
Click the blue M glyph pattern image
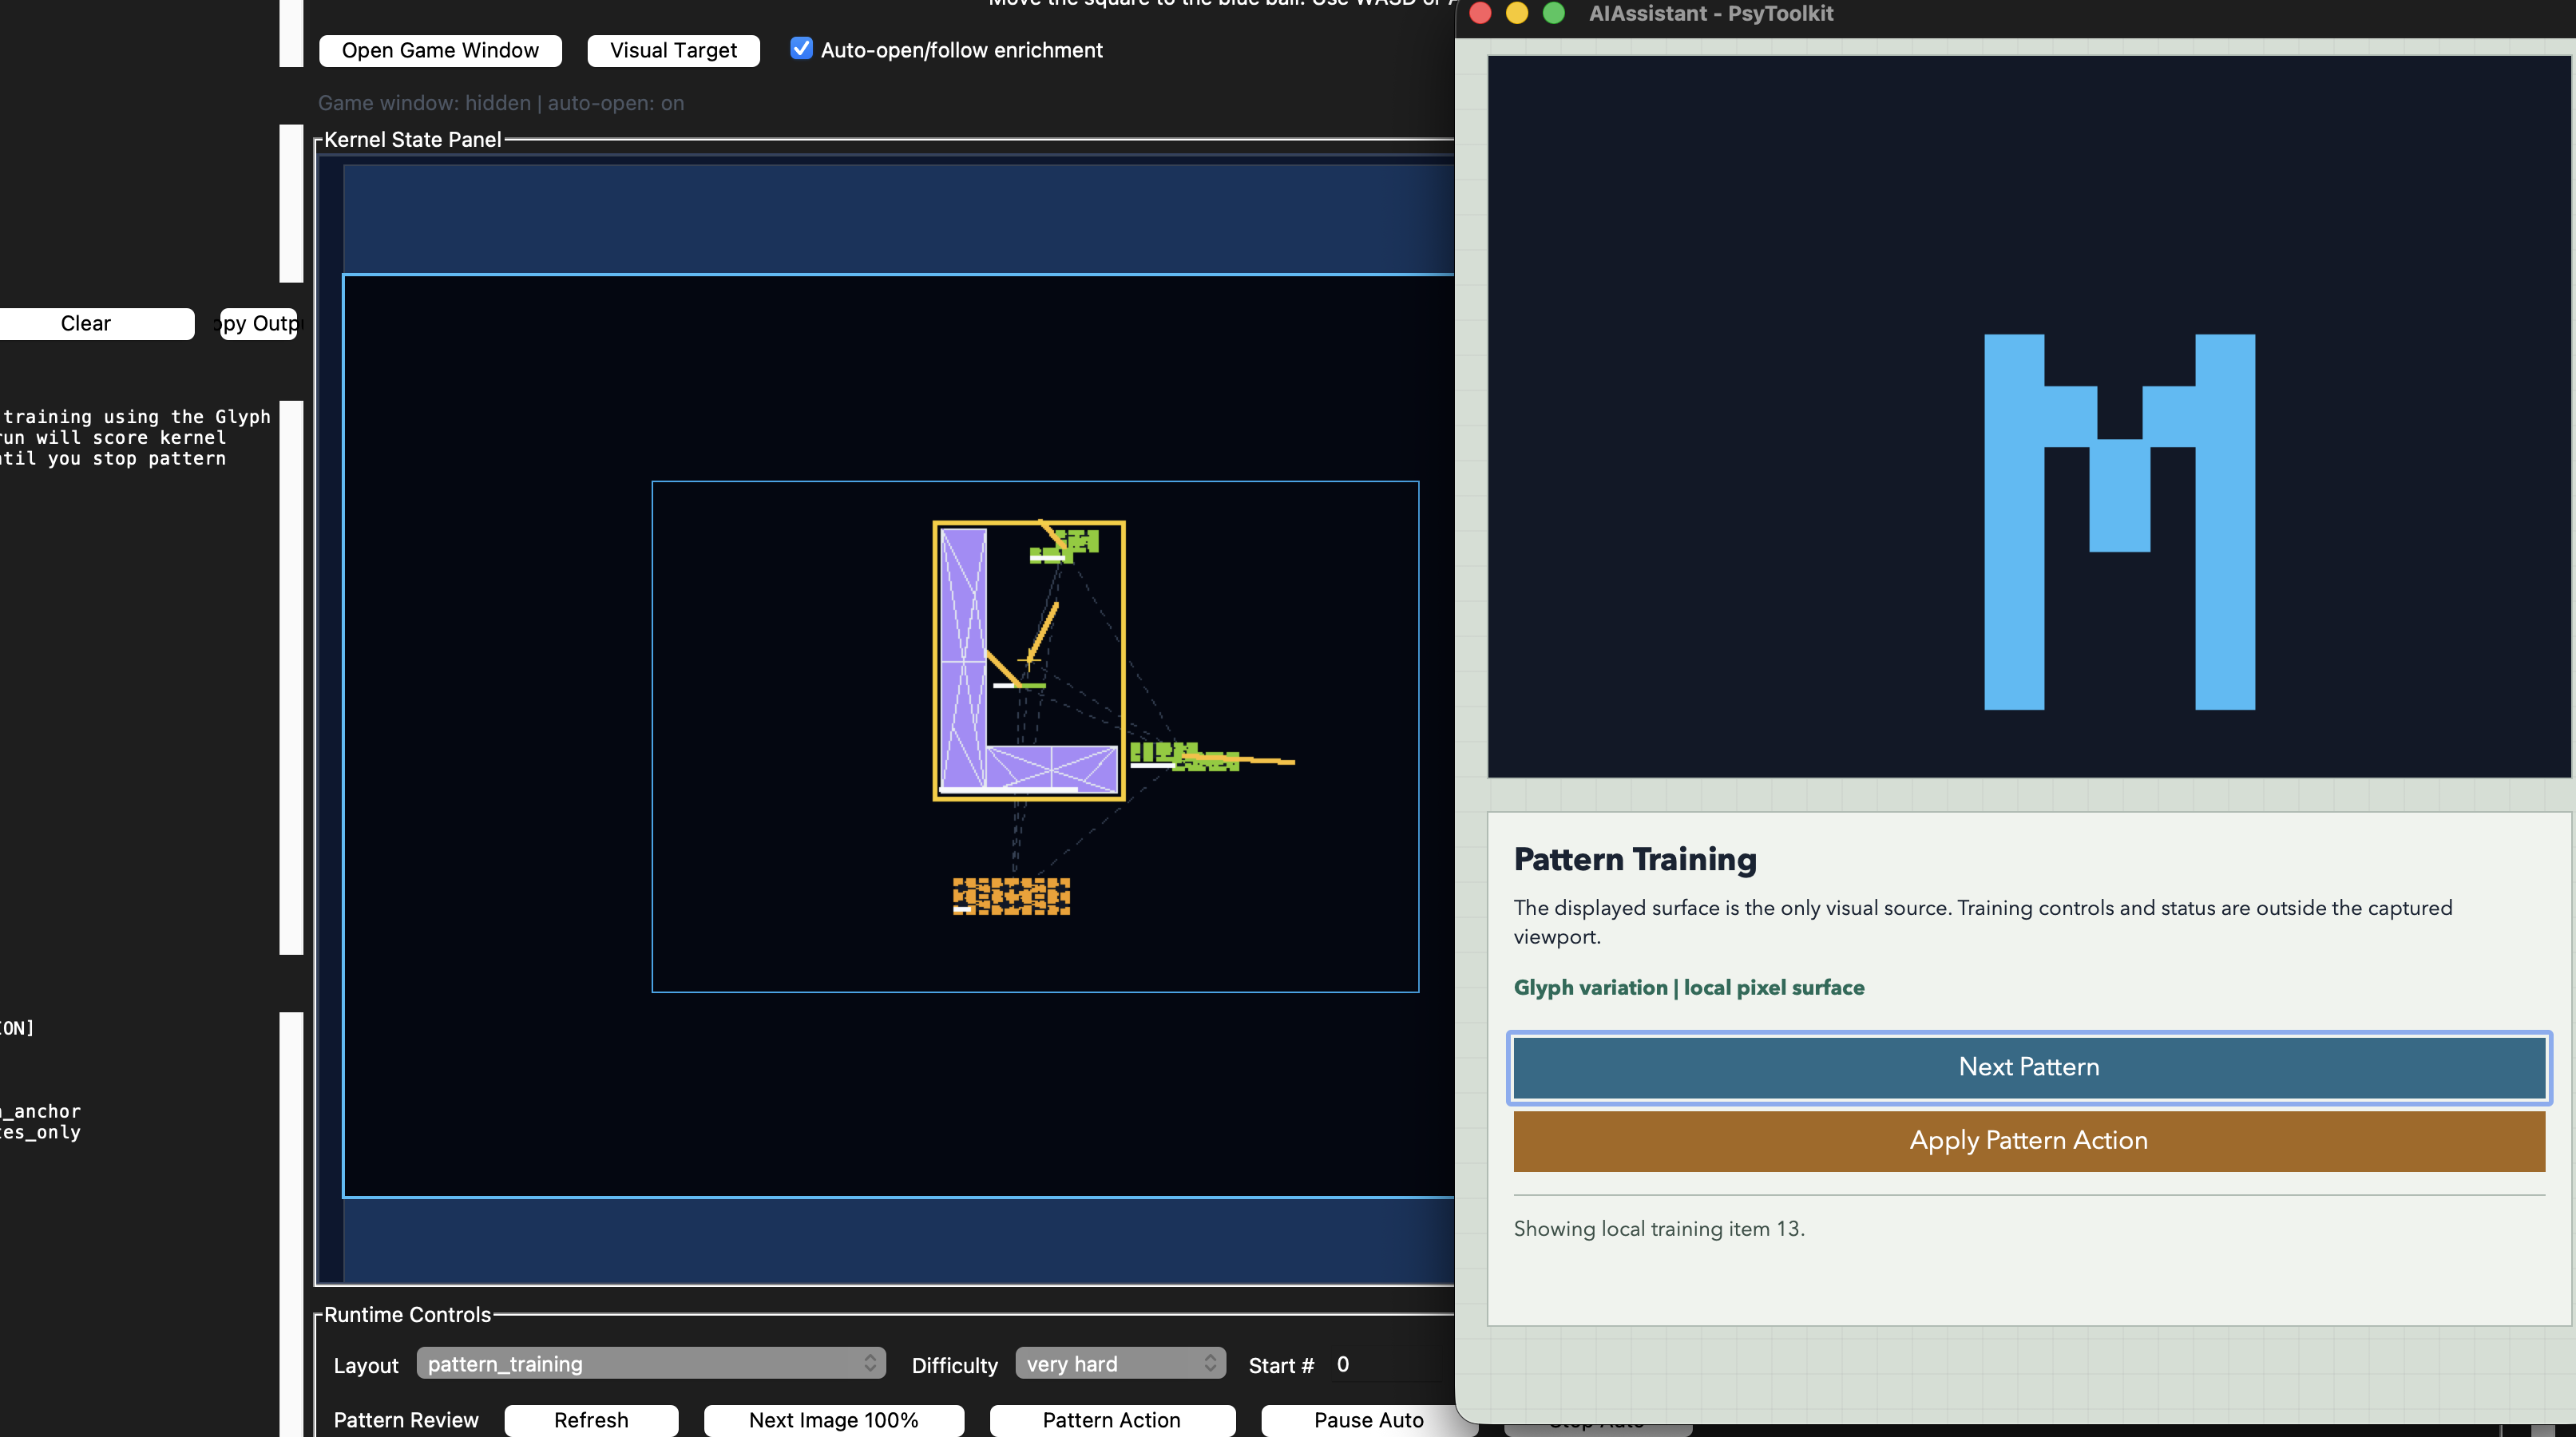(2119, 522)
